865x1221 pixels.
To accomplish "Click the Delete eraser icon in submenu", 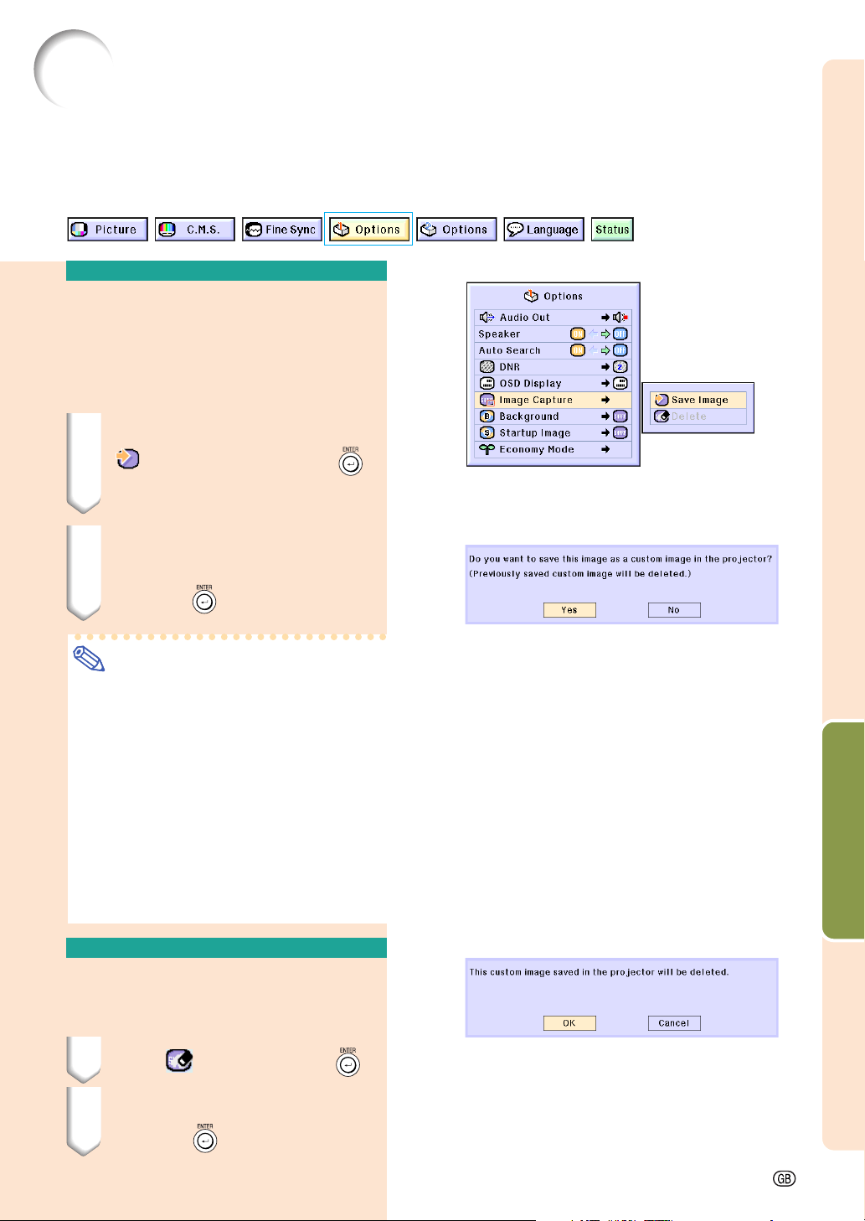I will pos(662,416).
